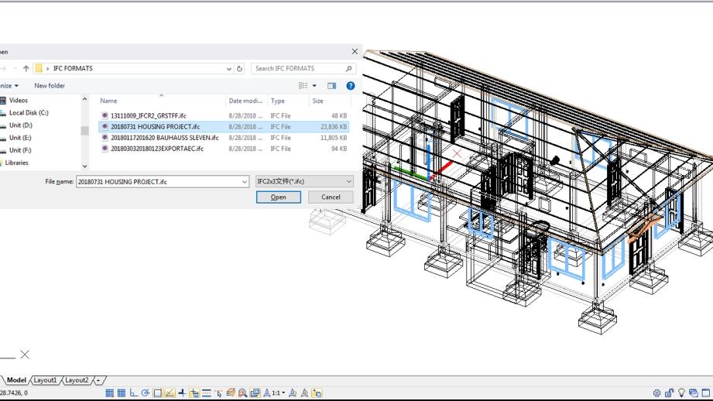
Task: Open the view options dropdown arrow
Action: pyautogui.click(x=314, y=85)
